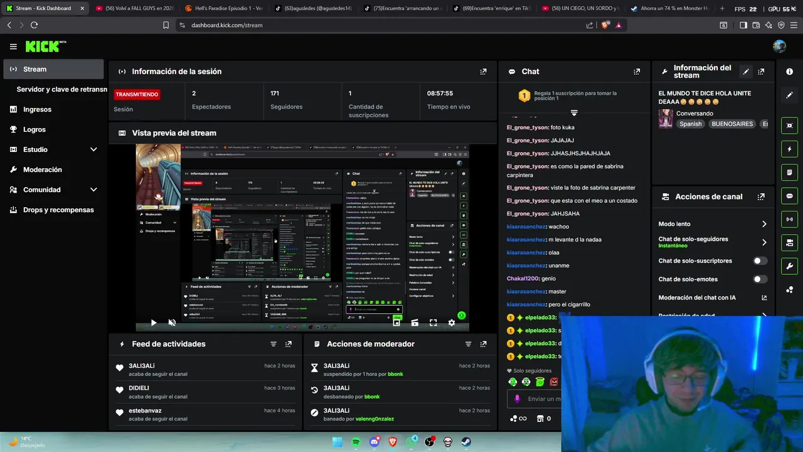Filter the Feed de actividades list
Image resolution: width=803 pixels, height=452 pixels.
(274, 344)
